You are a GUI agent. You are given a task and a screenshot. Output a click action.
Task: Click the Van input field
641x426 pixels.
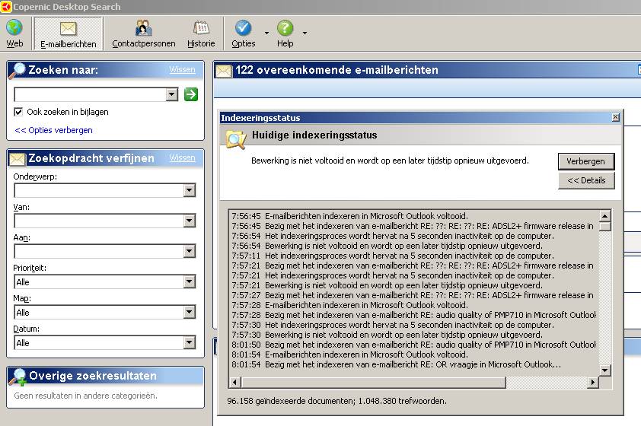(x=99, y=221)
